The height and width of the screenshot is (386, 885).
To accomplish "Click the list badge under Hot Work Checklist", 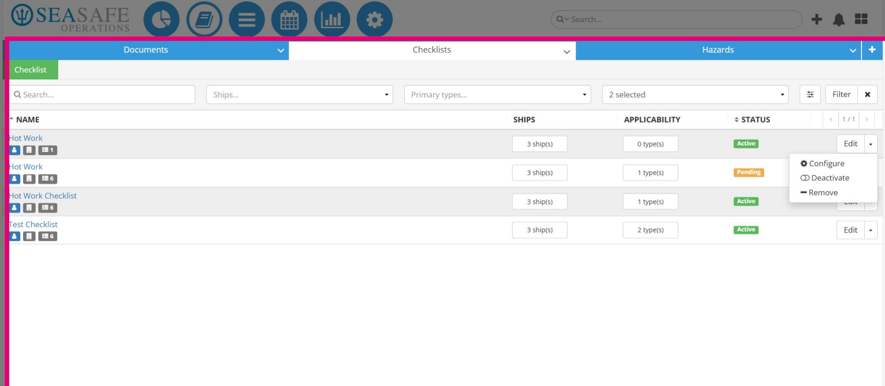I will click(x=47, y=208).
